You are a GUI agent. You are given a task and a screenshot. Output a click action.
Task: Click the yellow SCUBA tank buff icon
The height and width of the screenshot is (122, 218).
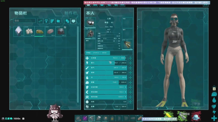click(x=169, y=115)
